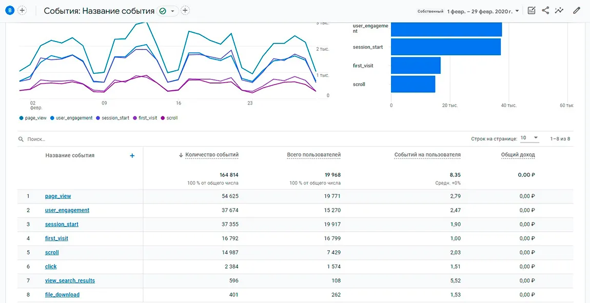The height and width of the screenshot is (303, 590).
Task: Open the dropdown arrow next to report title
Action: click(173, 11)
